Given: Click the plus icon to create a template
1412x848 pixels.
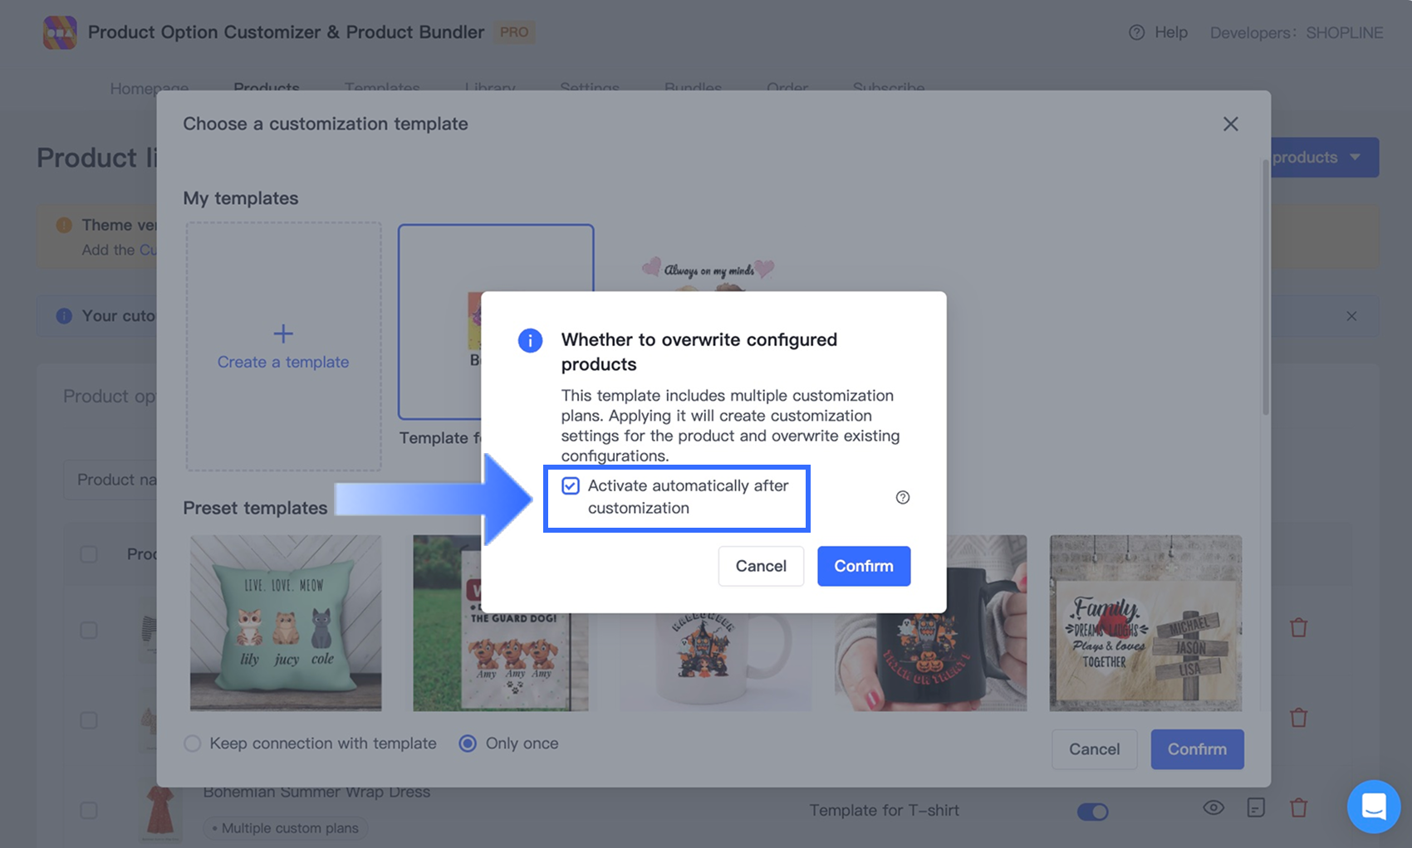Looking at the screenshot, I should click(283, 334).
